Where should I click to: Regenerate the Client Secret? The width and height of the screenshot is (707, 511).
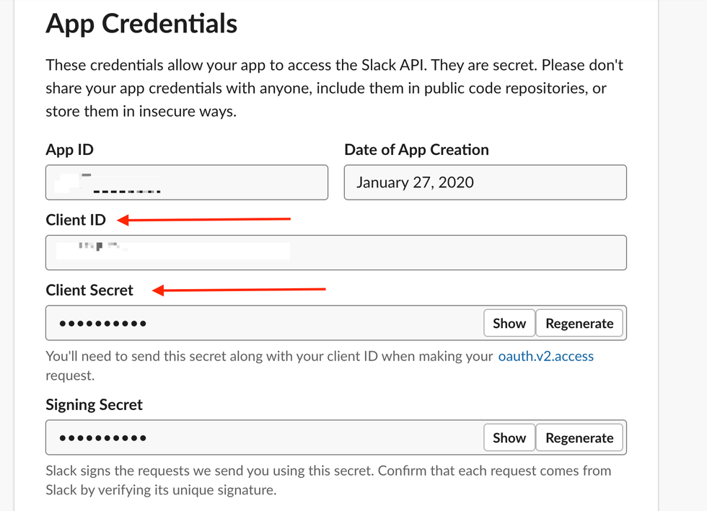tap(579, 324)
